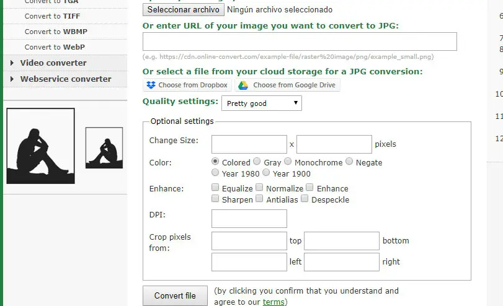
Task: Select the Gray color radio button
Action: click(257, 162)
